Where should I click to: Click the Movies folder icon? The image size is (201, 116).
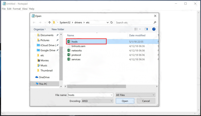[38, 60]
